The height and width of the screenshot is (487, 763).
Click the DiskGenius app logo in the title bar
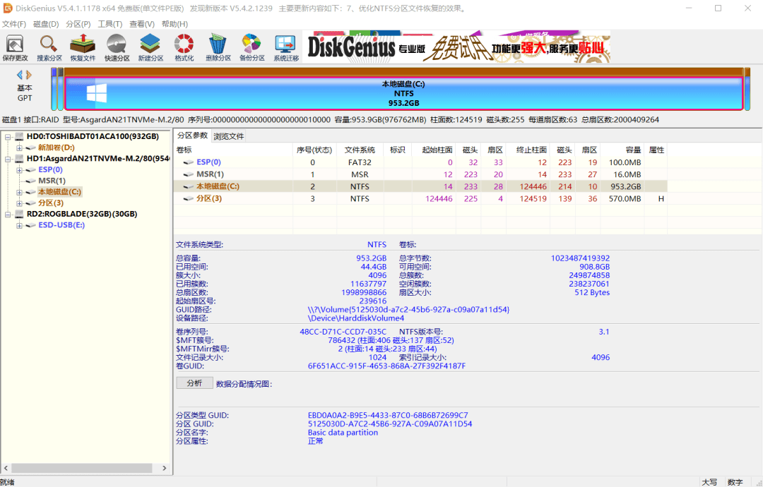coord(7,8)
